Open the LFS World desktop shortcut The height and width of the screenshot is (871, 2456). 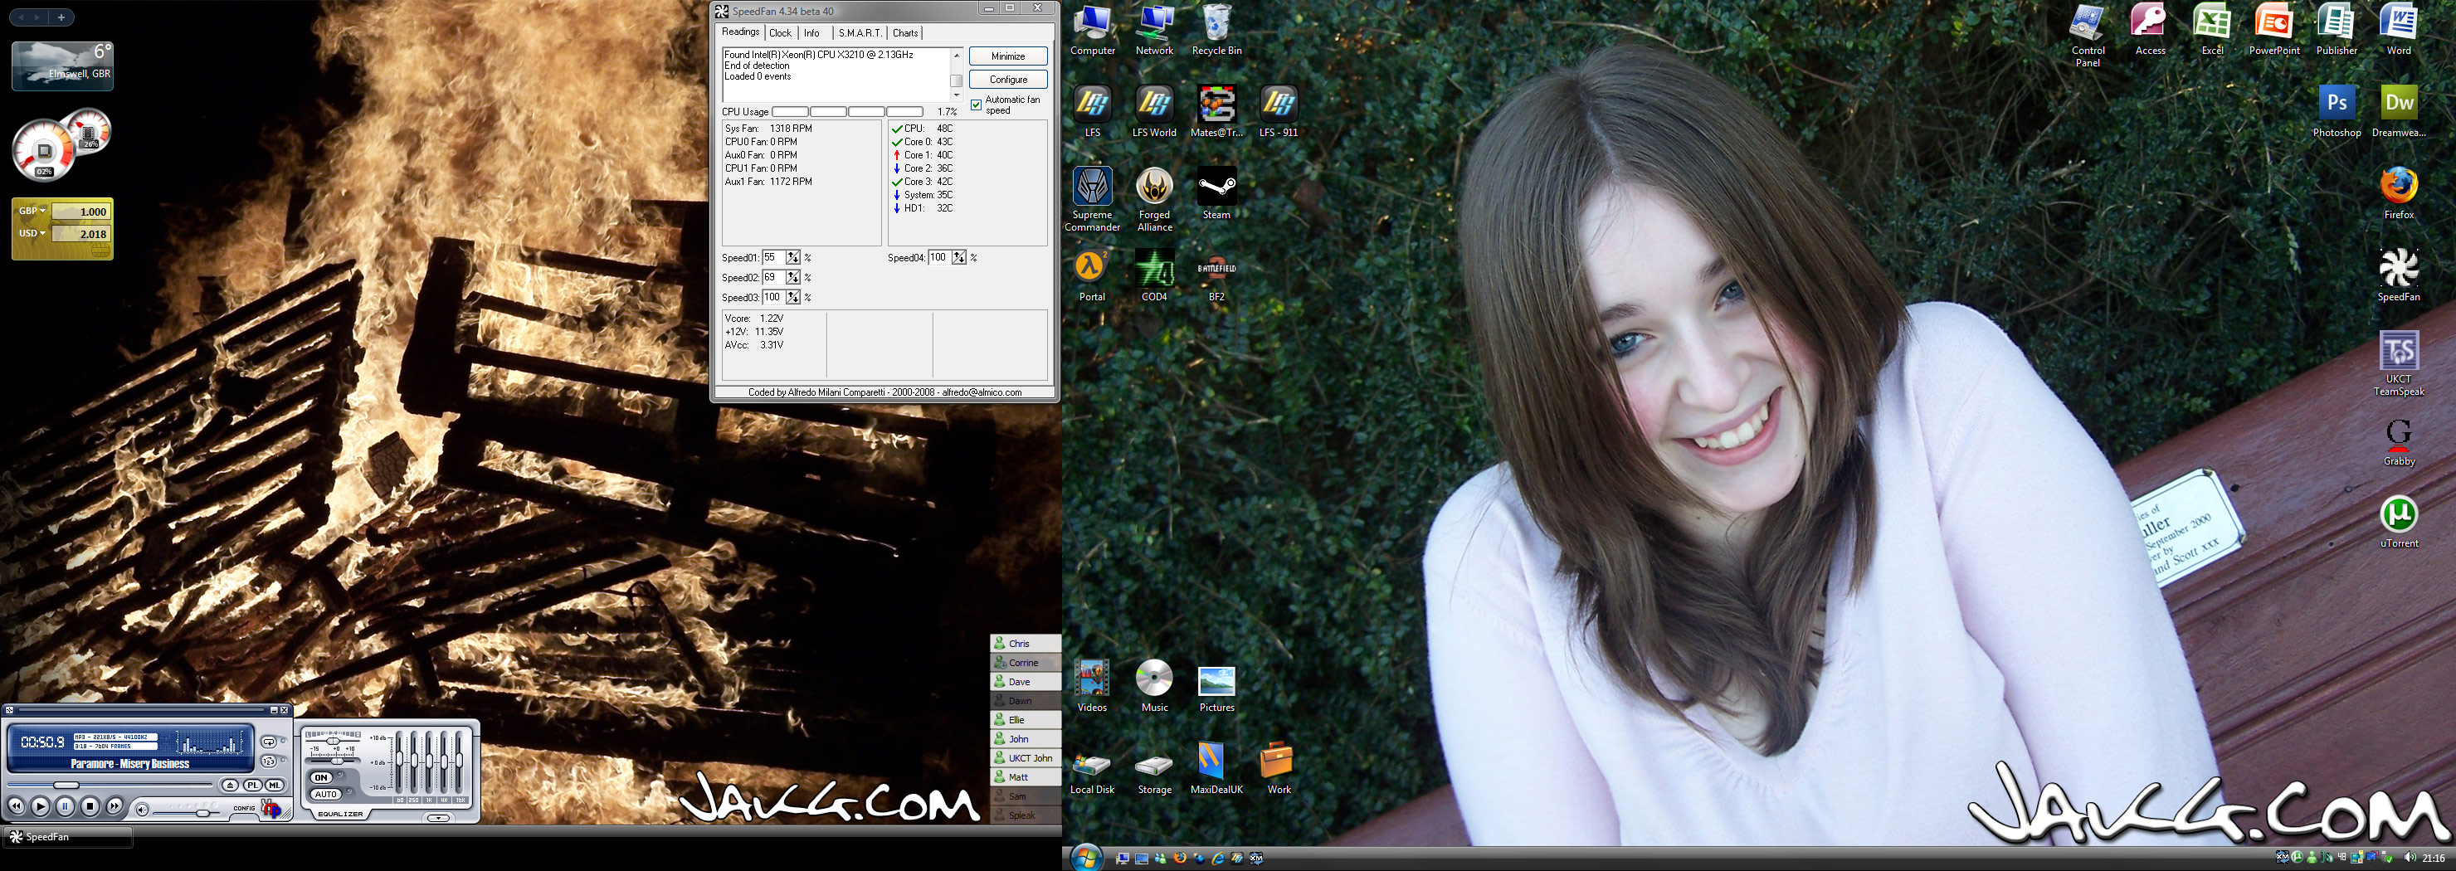point(1153,111)
